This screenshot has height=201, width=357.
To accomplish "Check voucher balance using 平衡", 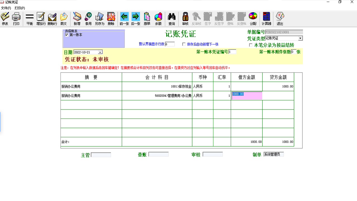I will [29, 18].
